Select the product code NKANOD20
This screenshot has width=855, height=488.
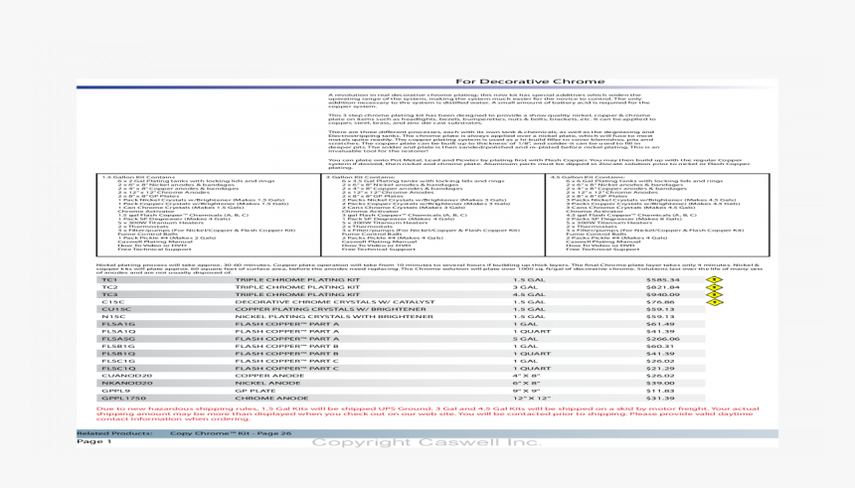pyautogui.click(x=127, y=383)
